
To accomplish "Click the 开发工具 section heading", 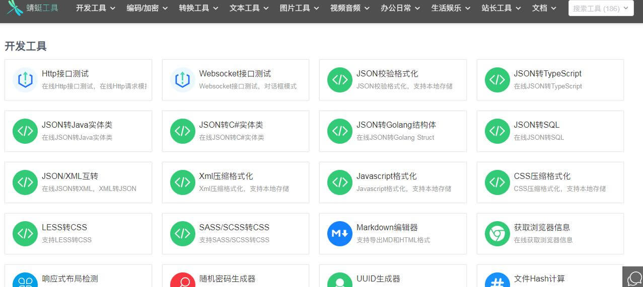I will [x=26, y=46].
